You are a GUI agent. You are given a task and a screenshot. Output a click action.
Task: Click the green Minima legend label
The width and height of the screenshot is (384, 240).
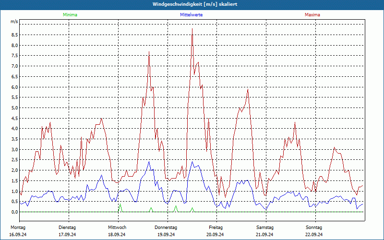pyautogui.click(x=70, y=15)
